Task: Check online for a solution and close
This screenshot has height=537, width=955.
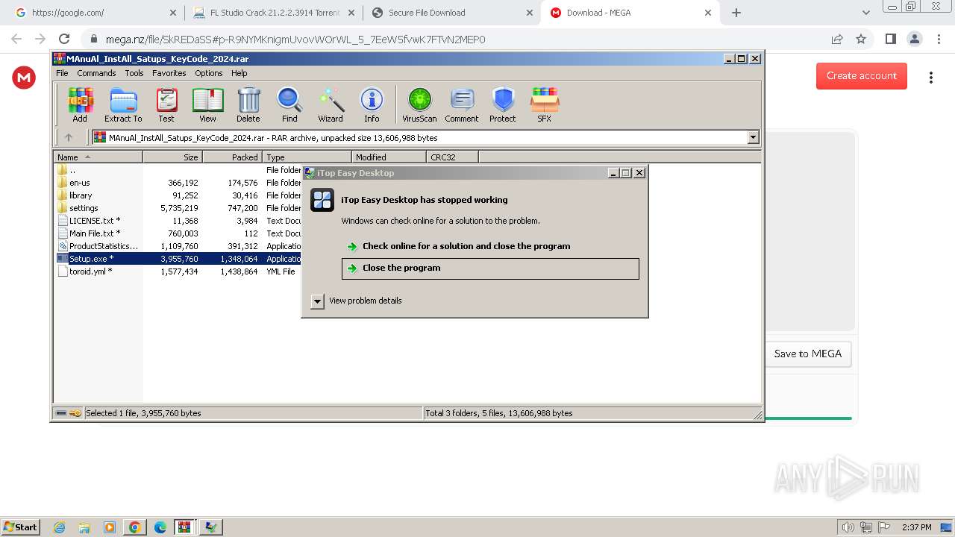Action: 466,246
